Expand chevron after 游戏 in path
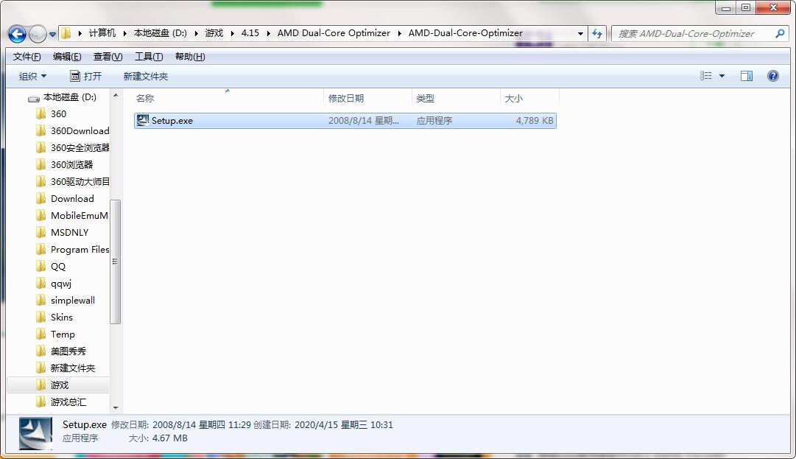Viewport: 796px width, 459px height. point(232,33)
